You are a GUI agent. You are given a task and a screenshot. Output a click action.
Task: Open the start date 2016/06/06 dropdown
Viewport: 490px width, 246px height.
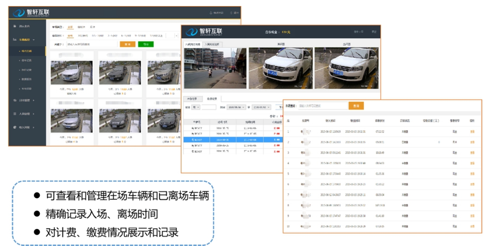236,107
